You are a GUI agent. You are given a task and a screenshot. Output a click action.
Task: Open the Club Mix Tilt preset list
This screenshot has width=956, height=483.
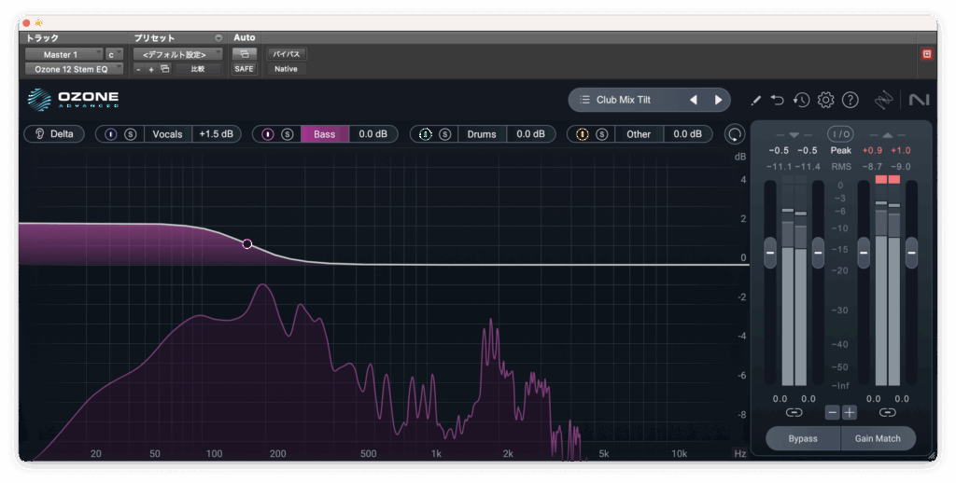click(x=626, y=100)
